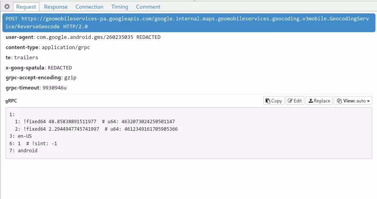Click the user-agent header value
This screenshot has width=377, height=199.
click(x=98, y=37)
